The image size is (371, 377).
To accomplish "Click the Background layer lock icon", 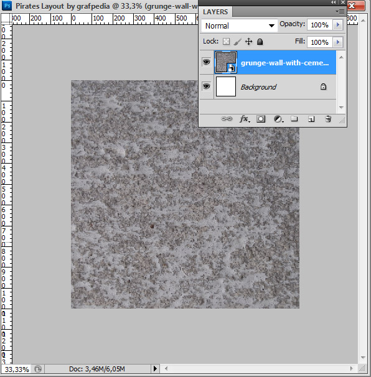I will (x=323, y=86).
